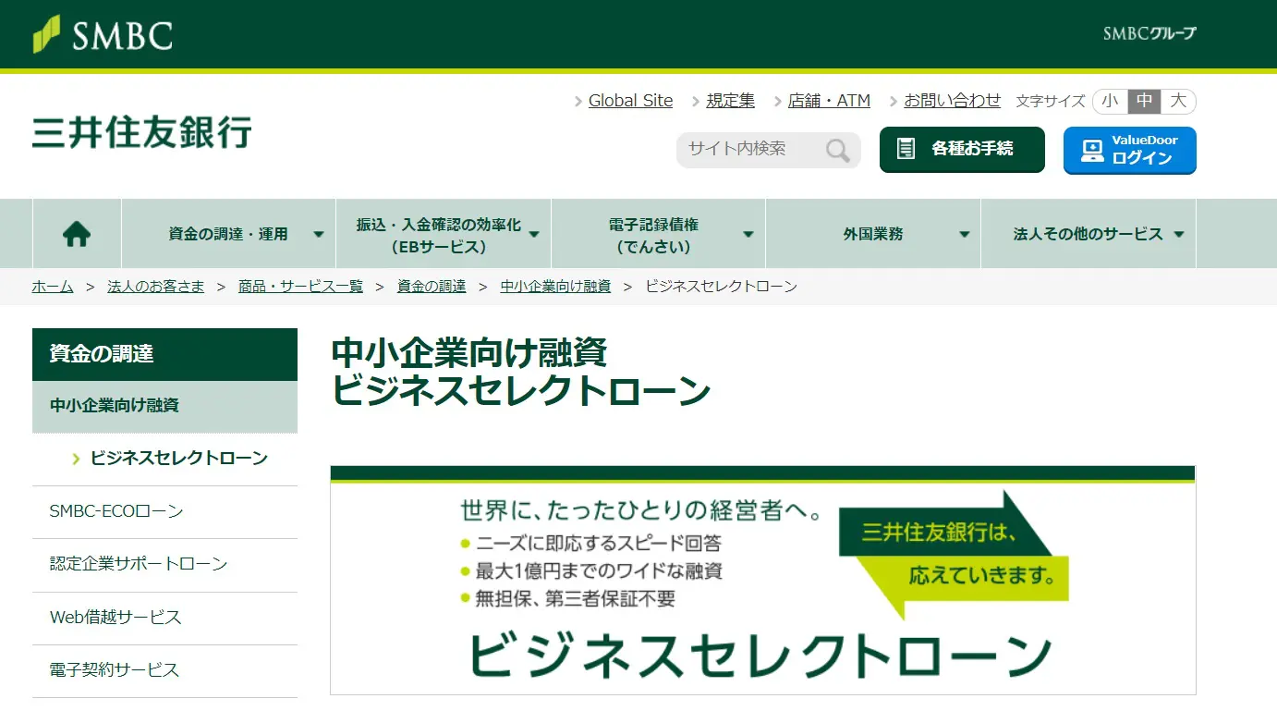Click the SMBC logo in header
This screenshot has height=711, width=1277.
pyautogui.click(x=103, y=35)
